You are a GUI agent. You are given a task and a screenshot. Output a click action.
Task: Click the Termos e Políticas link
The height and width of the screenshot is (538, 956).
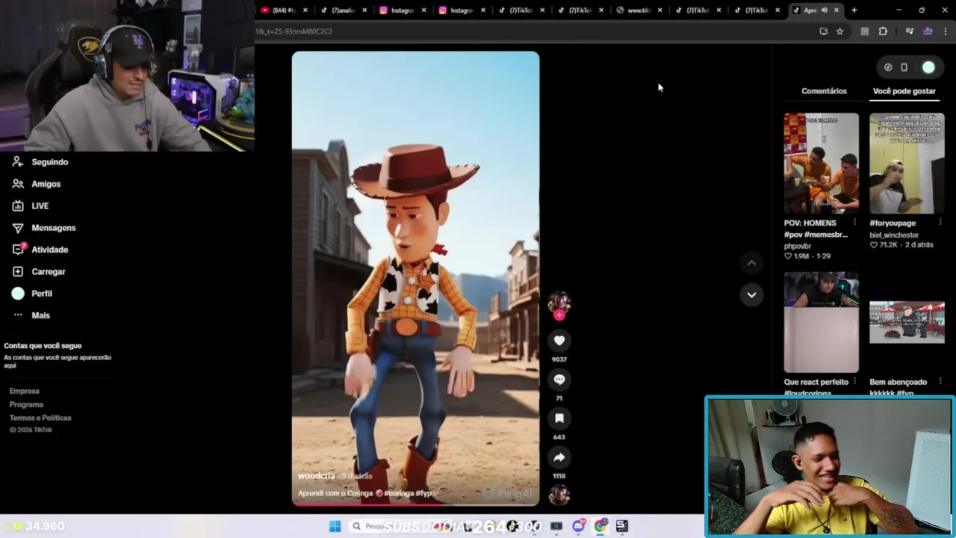(40, 418)
